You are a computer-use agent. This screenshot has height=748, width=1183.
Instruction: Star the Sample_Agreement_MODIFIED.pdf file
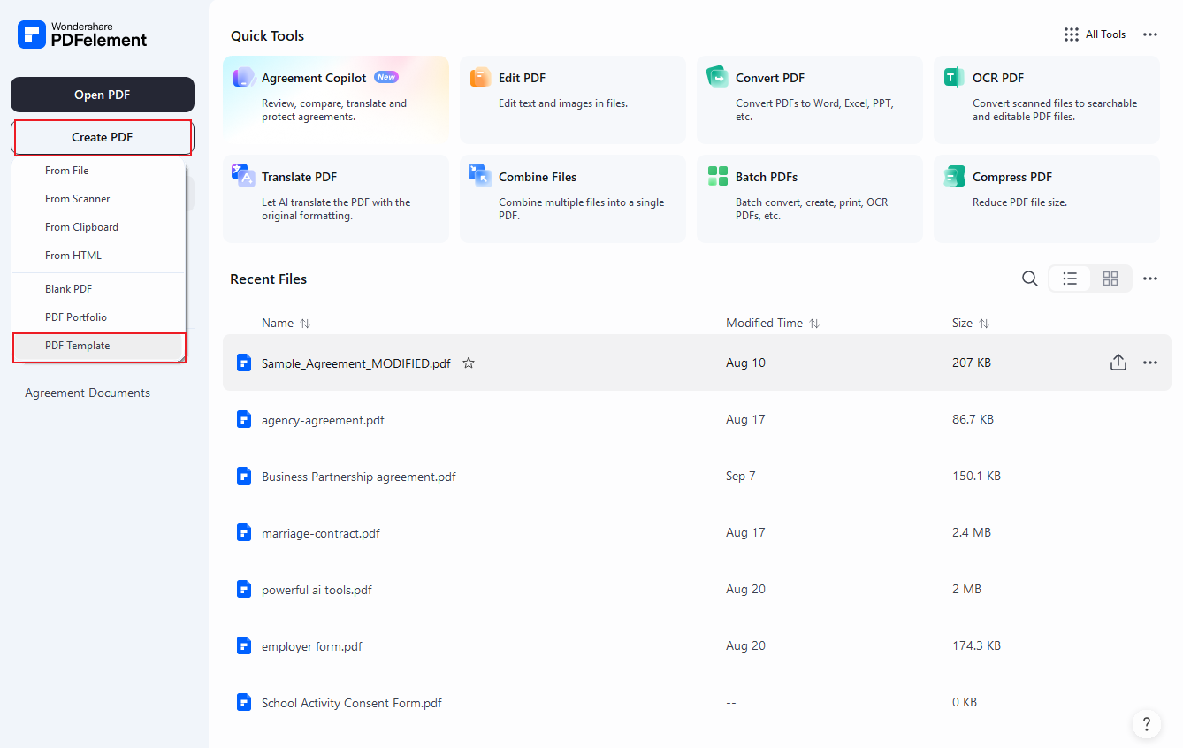tap(469, 363)
